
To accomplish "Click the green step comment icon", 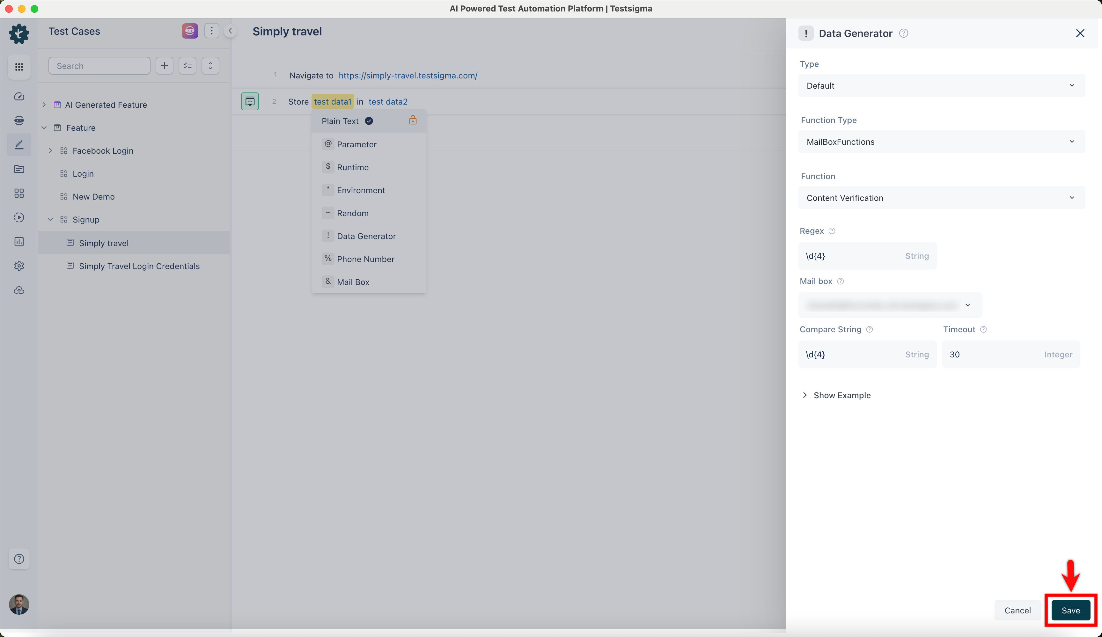I will pyautogui.click(x=250, y=101).
